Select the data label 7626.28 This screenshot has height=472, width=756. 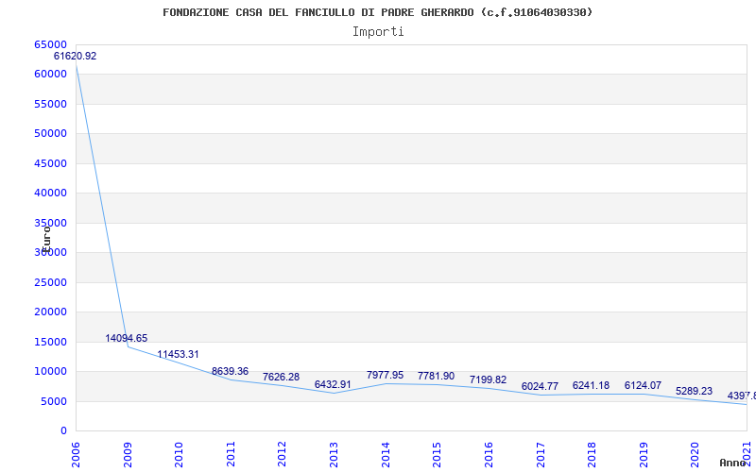pyautogui.click(x=281, y=377)
